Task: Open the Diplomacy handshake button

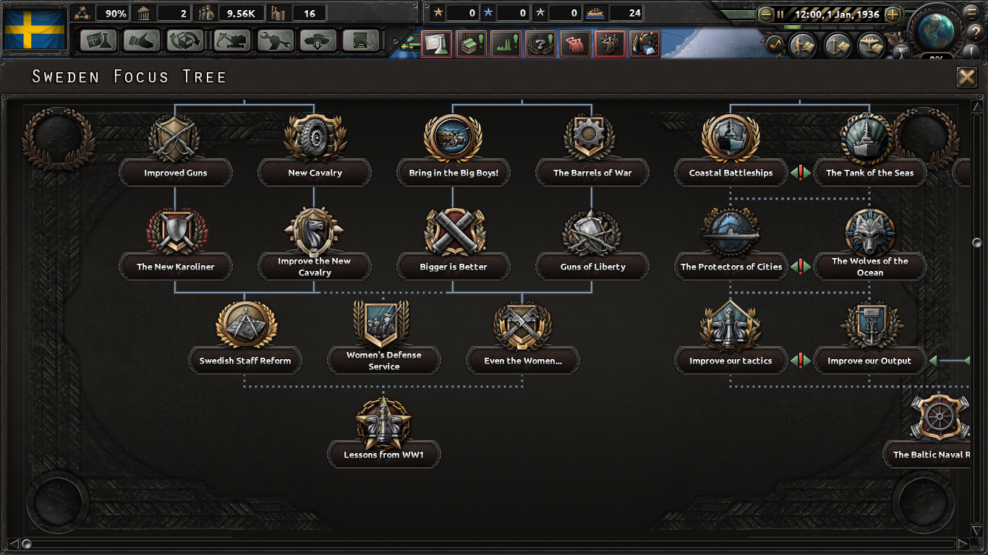Action: click(x=142, y=40)
